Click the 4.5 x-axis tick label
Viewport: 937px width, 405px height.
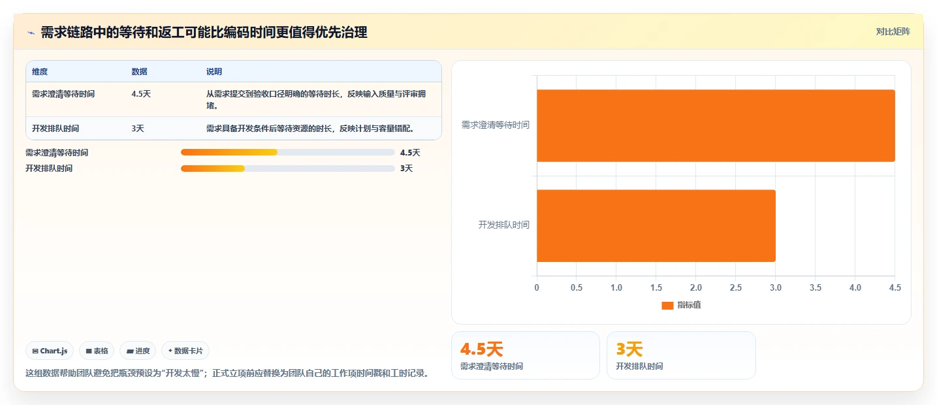pyautogui.click(x=895, y=287)
